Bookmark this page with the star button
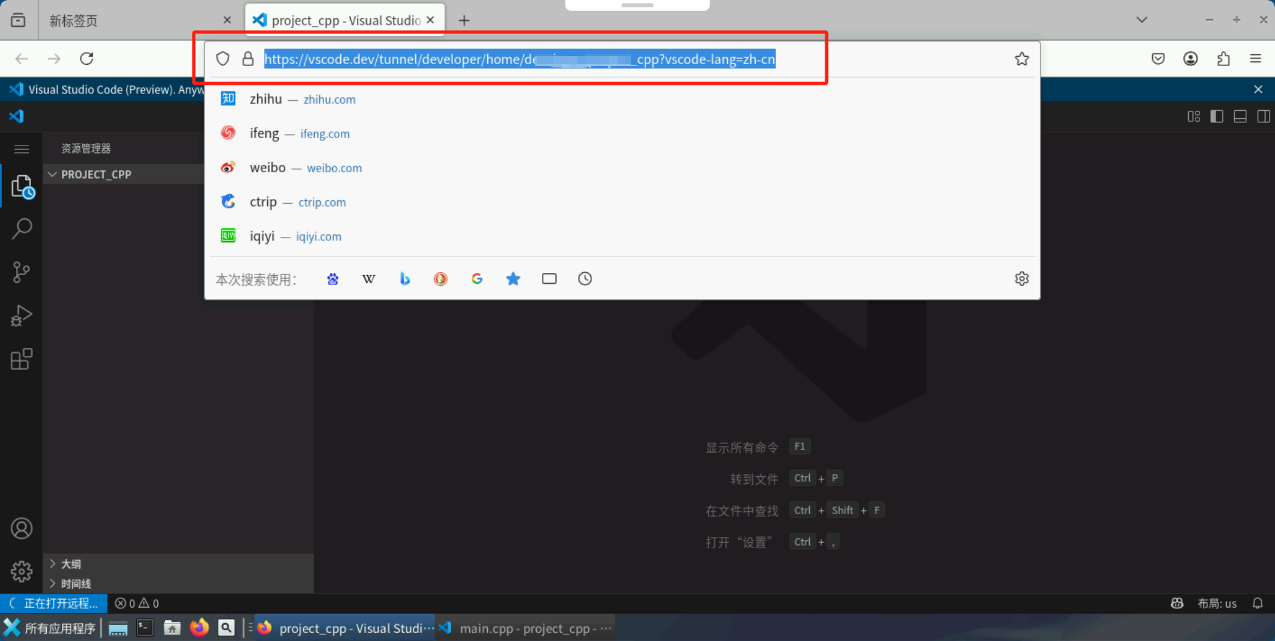The image size is (1275, 641). point(1021,59)
